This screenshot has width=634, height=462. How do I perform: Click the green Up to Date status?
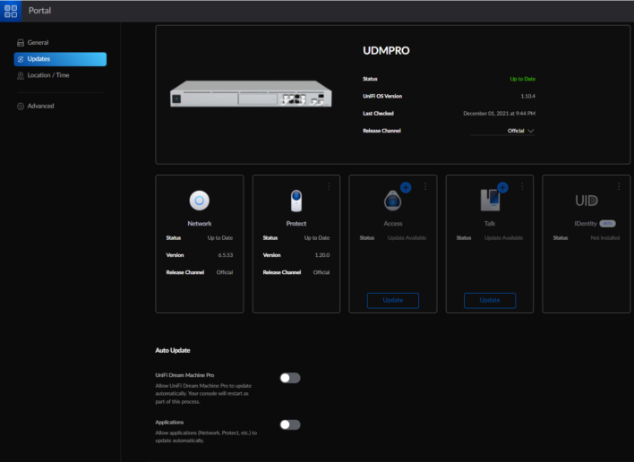522,79
